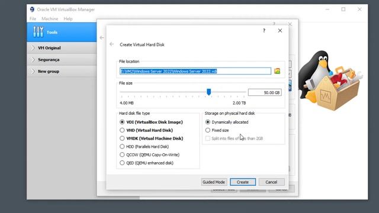This screenshot has height=213, width=379.
Task: Click the help question mark in the front dialog
Action: tap(264, 31)
